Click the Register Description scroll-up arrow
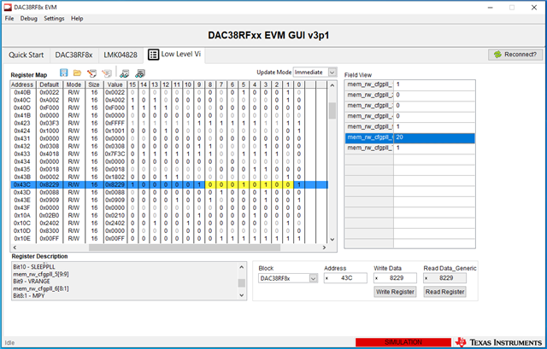 point(241,267)
